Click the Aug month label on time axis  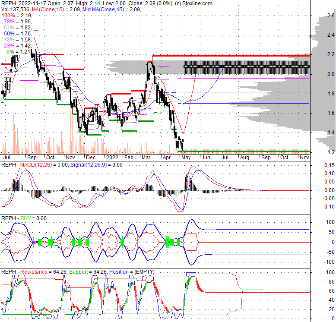click(x=244, y=158)
